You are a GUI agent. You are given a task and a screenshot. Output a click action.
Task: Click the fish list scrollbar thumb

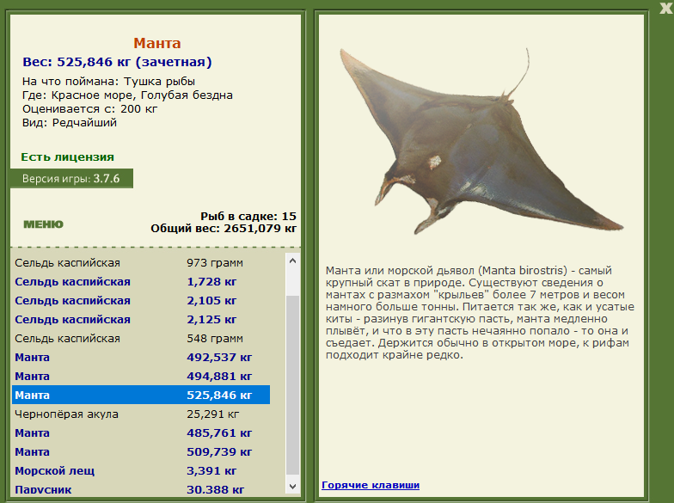pyautogui.click(x=292, y=387)
